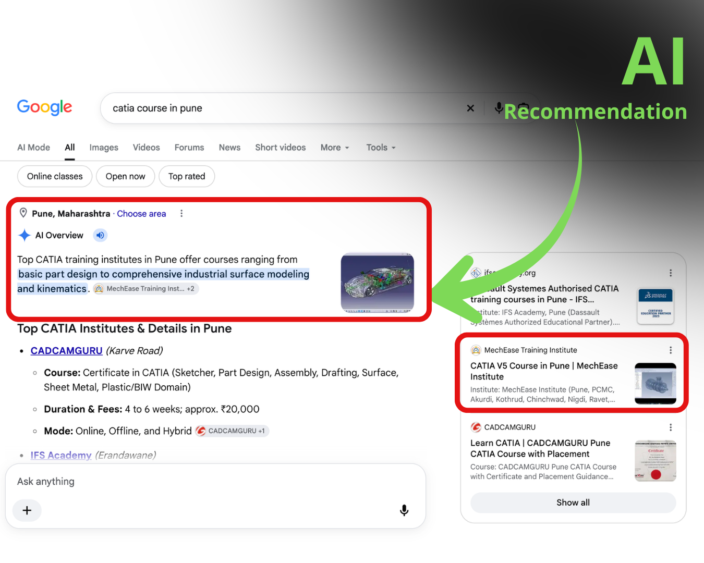The image size is (704, 563).
Task: Click the MechEase Training Inst... +2 source chip
Action: [145, 288]
